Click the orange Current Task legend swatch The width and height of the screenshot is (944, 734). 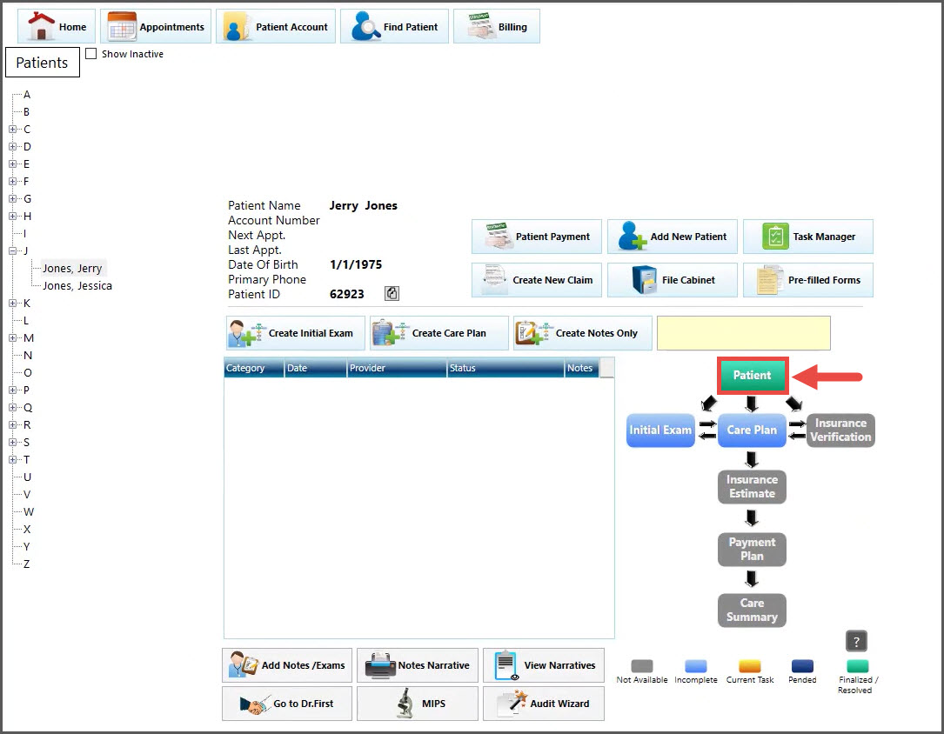(x=749, y=666)
